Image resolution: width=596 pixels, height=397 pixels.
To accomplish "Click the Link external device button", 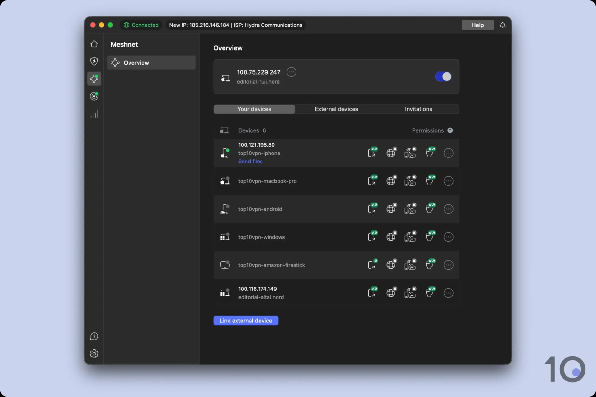I will coord(246,320).
